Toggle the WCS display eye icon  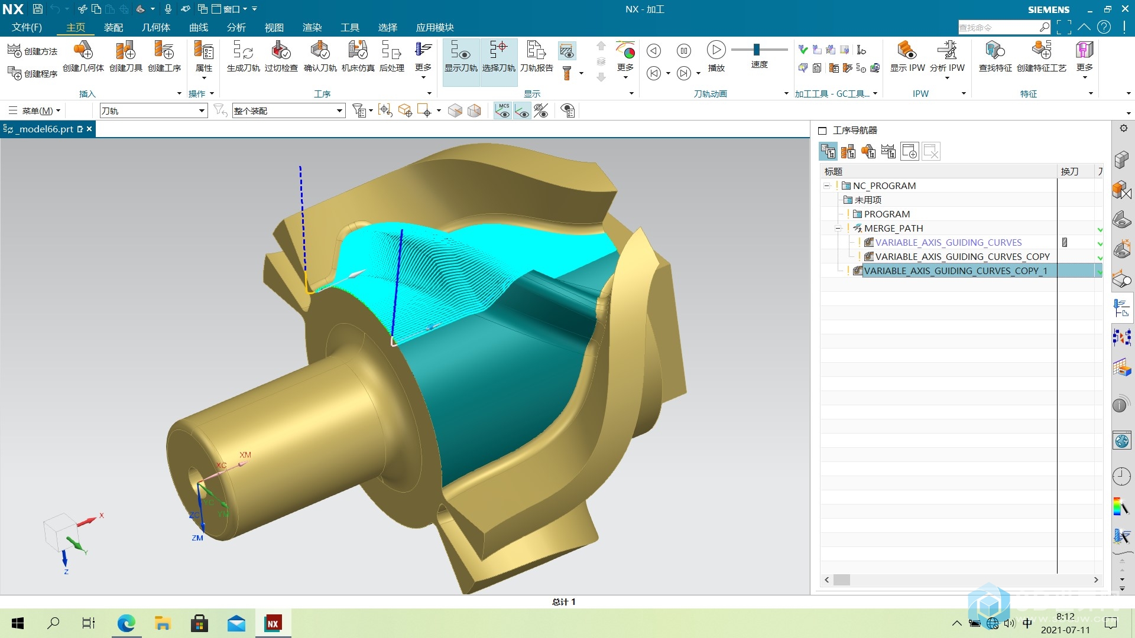click(x=522, y=110)
